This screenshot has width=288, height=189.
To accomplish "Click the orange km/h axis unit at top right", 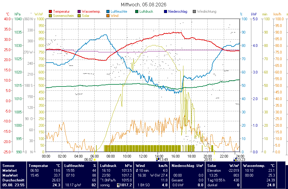I will (277, 14).
